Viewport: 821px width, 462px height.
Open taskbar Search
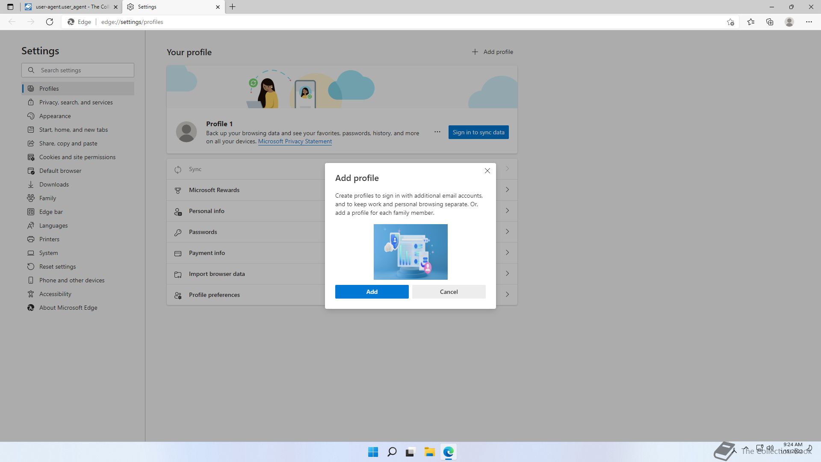coord(392,452)
